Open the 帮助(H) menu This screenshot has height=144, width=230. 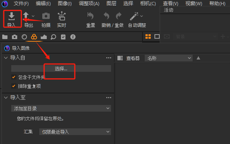tap(217, 3)
